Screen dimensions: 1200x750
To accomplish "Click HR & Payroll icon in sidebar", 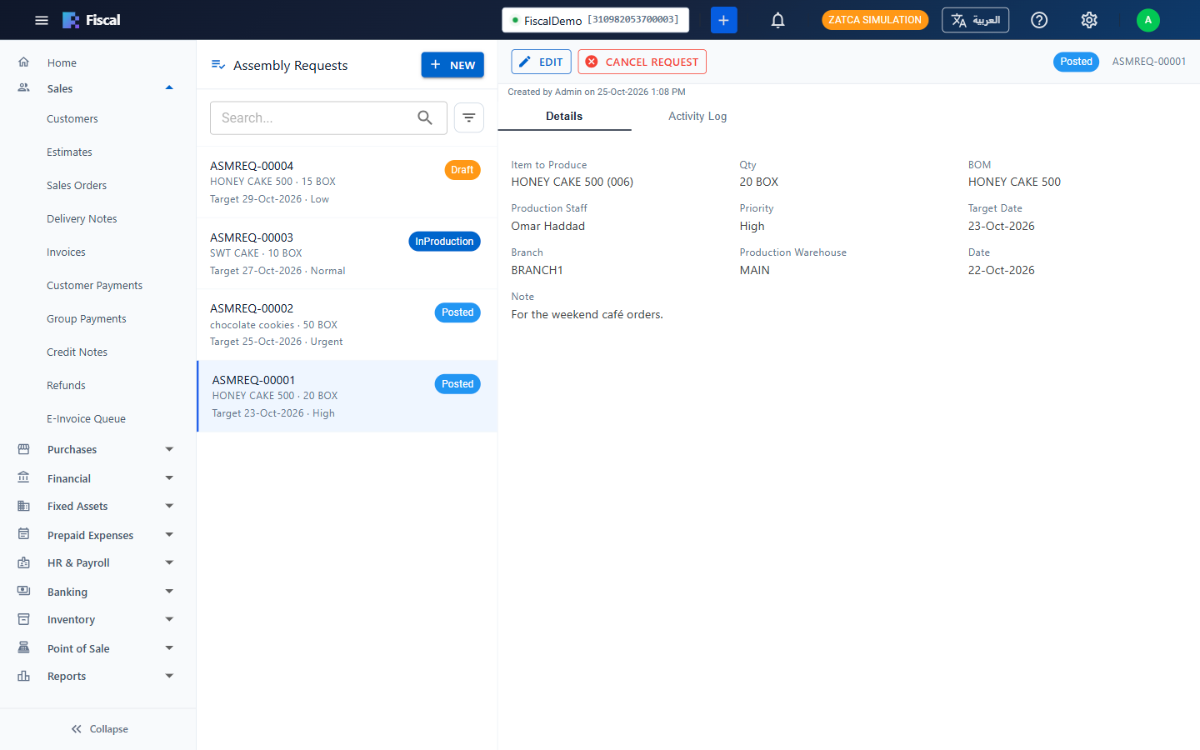I will [x=24, y=563].
